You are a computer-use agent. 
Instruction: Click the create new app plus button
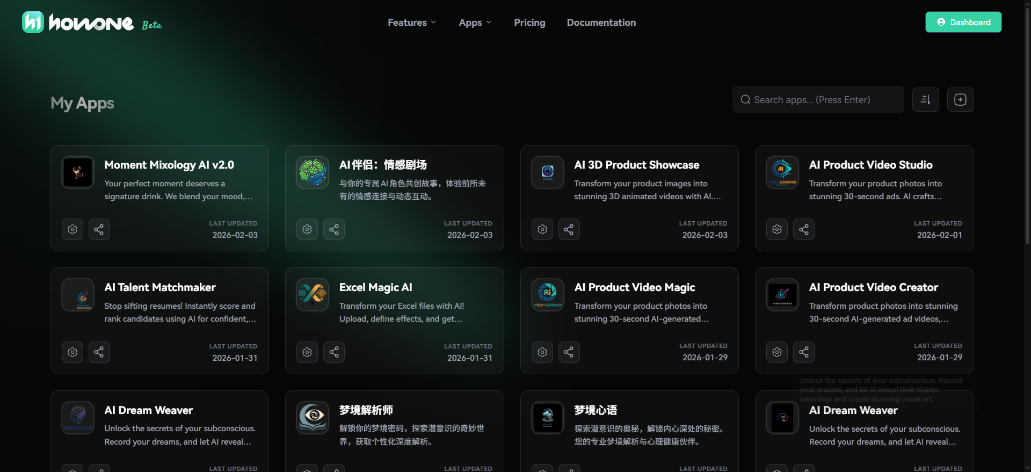click(x=961, y=99)
